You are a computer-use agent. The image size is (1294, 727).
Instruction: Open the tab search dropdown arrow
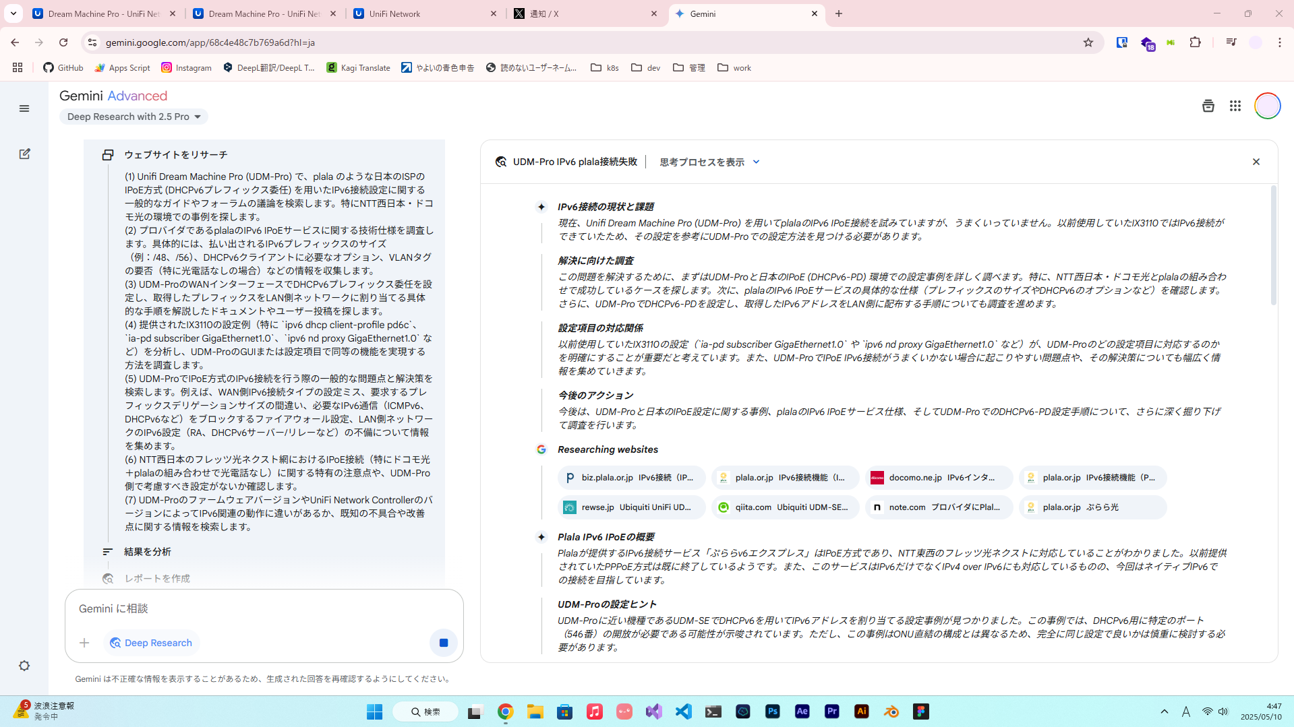pos(13,13)
